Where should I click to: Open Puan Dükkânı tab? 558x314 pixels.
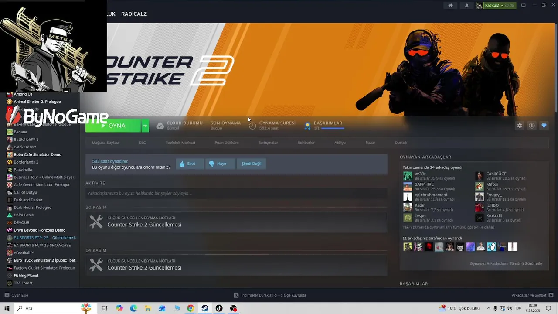[227, 143]
